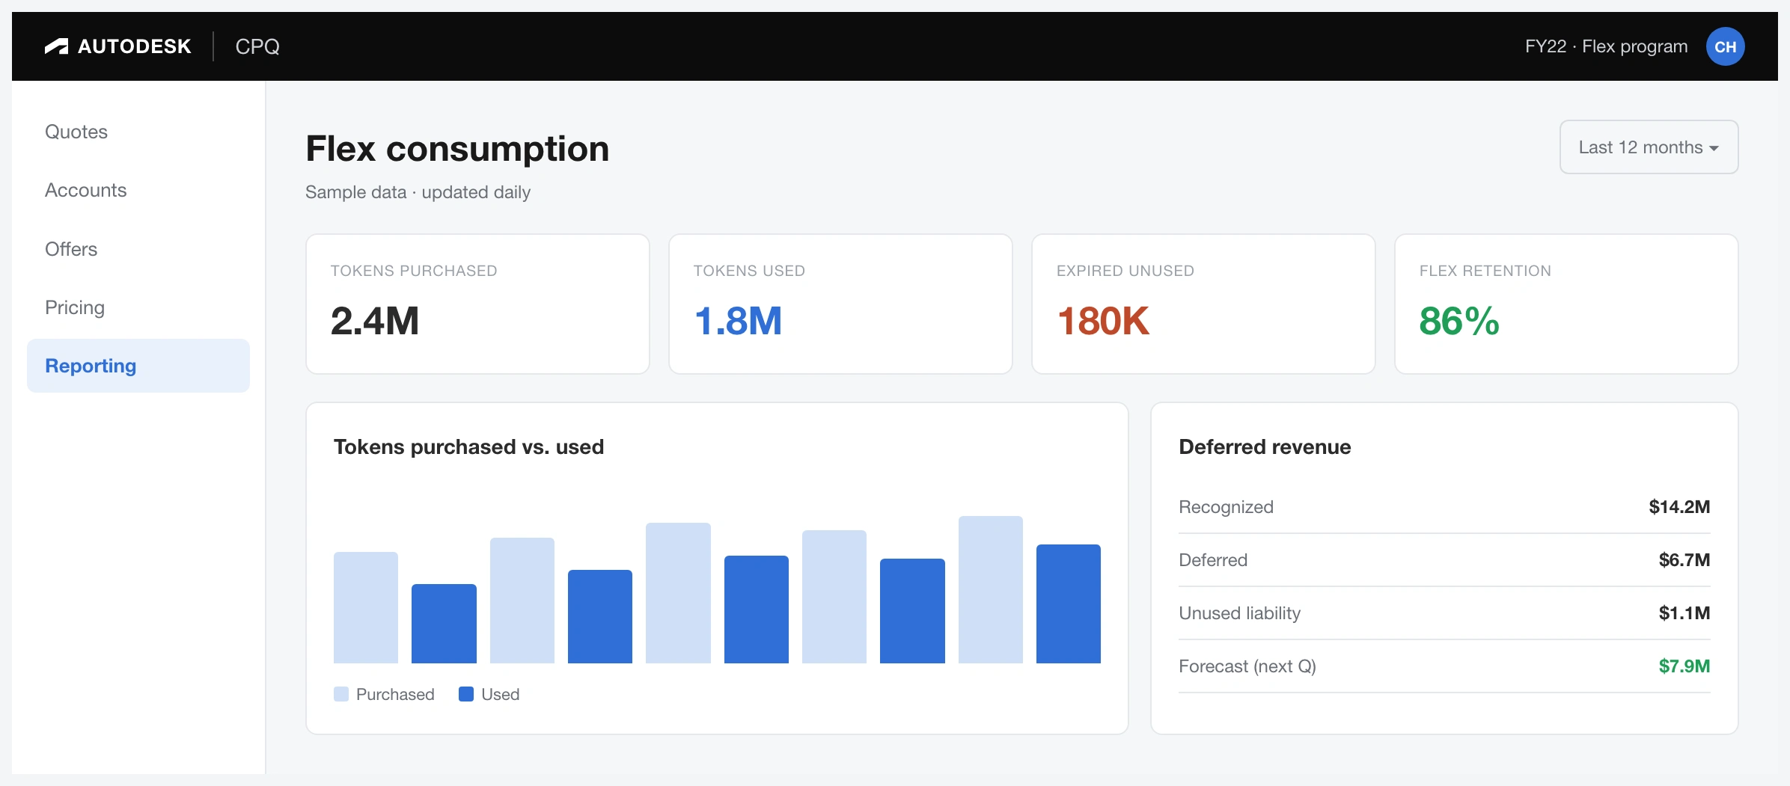Go to Quotes in the sidebar
The height and width of the screenshot is (786, 1790).
point(138,132)
